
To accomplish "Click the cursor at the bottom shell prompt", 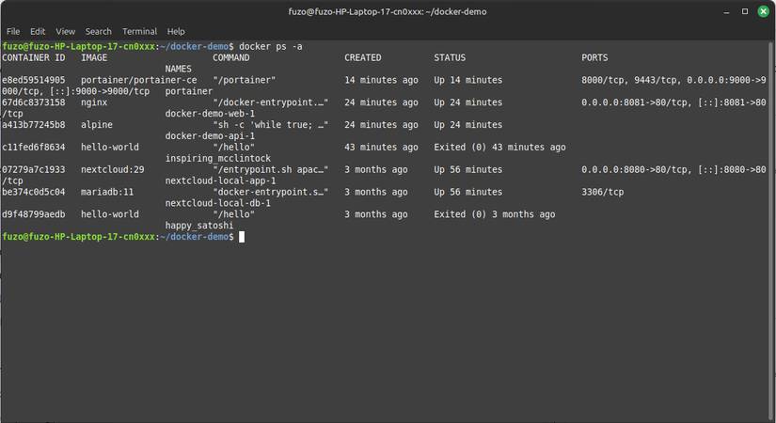I will pos(242,237).
